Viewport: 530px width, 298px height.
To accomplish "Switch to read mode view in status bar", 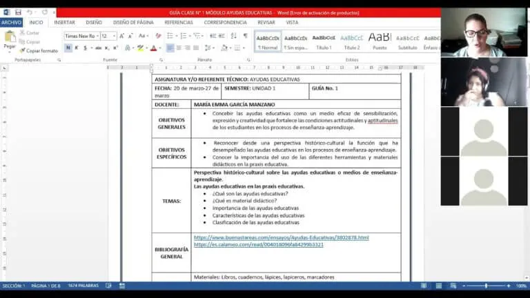I will (x=424, y=286).
